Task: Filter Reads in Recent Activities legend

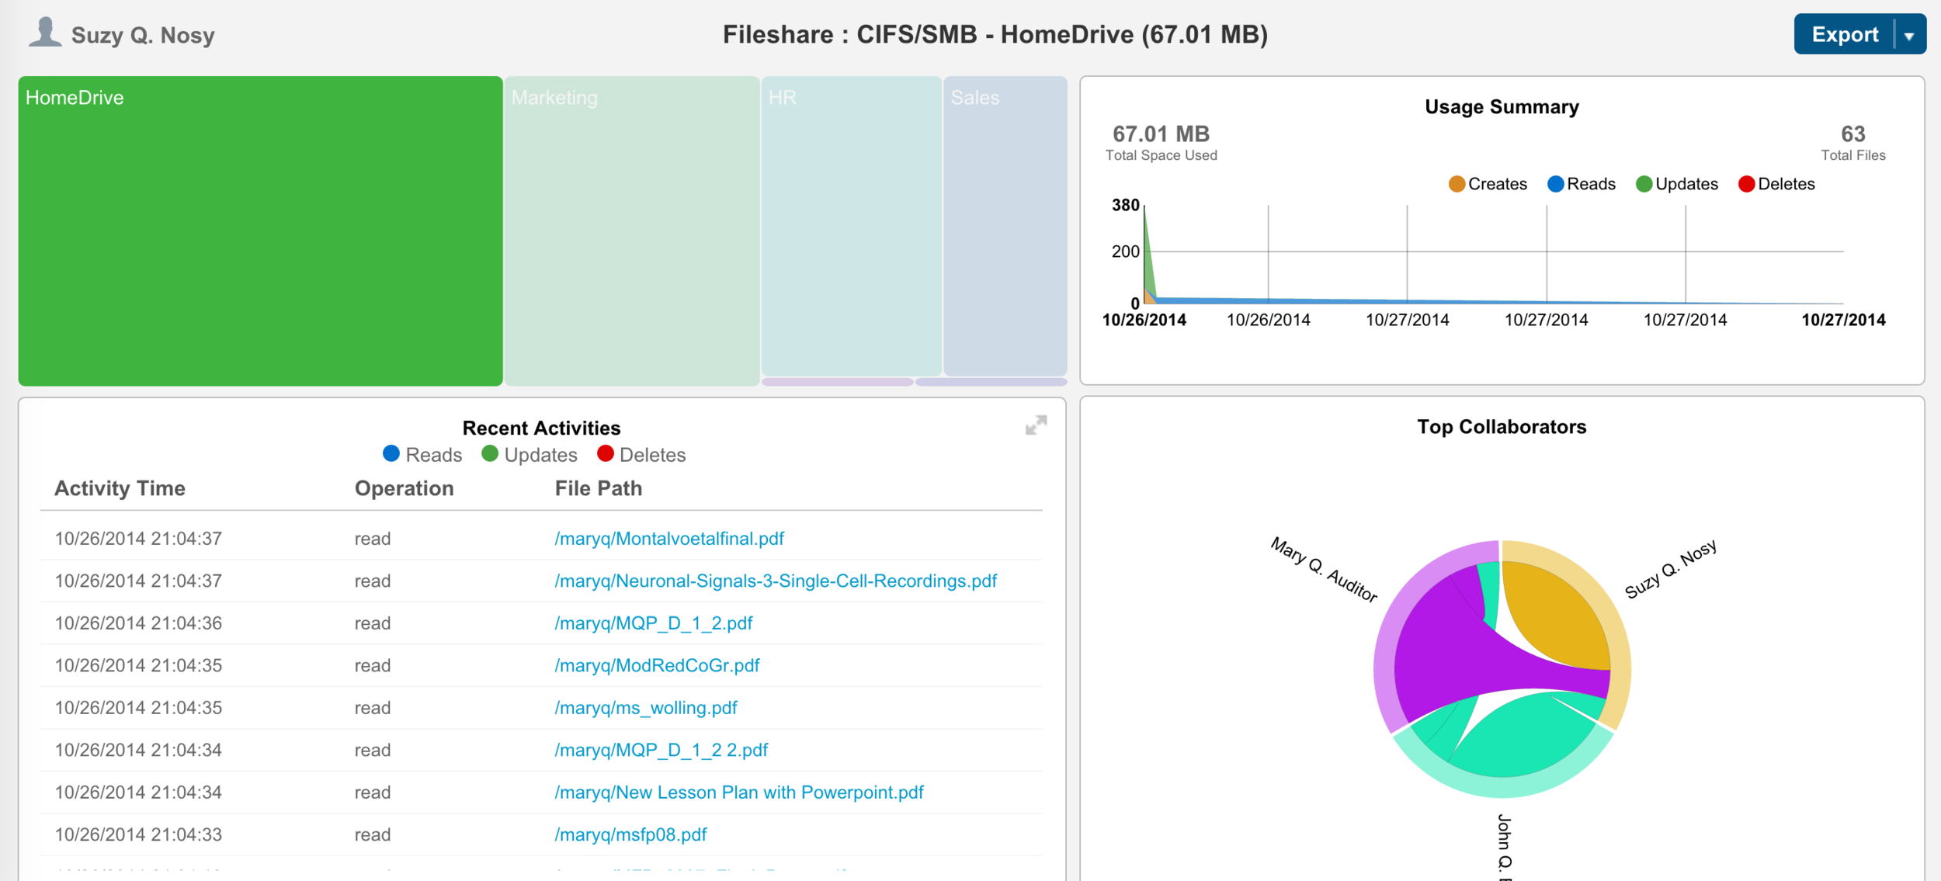Action: (x=422, y=455)
